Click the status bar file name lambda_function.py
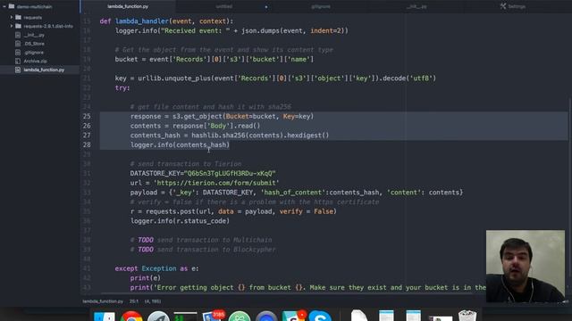Image resolution: width=572 pixels, height=321 pixels. (x=103, y=301)
